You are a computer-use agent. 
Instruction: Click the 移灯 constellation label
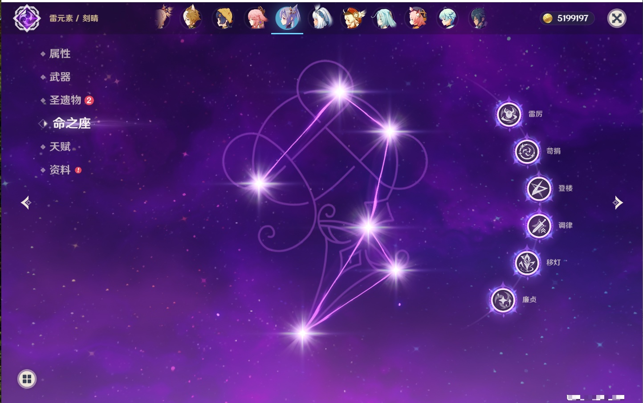[x=553, y=262]
